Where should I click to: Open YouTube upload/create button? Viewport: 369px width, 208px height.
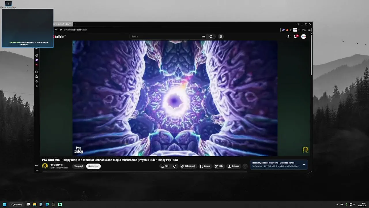coord(288,36)
